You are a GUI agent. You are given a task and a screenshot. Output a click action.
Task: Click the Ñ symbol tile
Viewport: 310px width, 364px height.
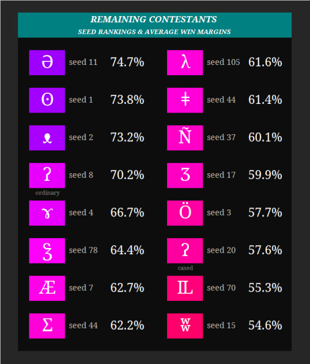pyautogui.click(x=185, y=138)
